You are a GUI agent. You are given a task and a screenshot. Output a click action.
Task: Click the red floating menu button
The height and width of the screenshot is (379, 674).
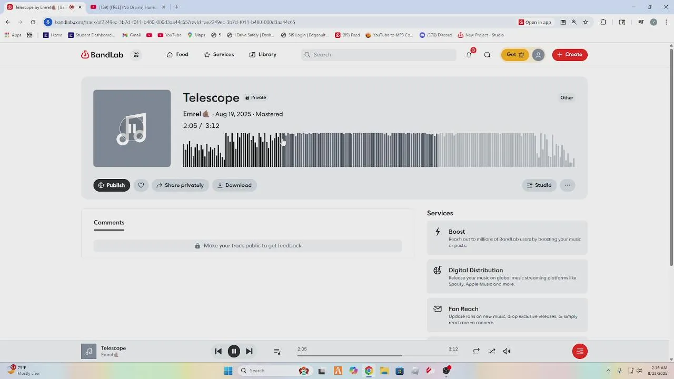pyautogui.click(x=580, y=351)
